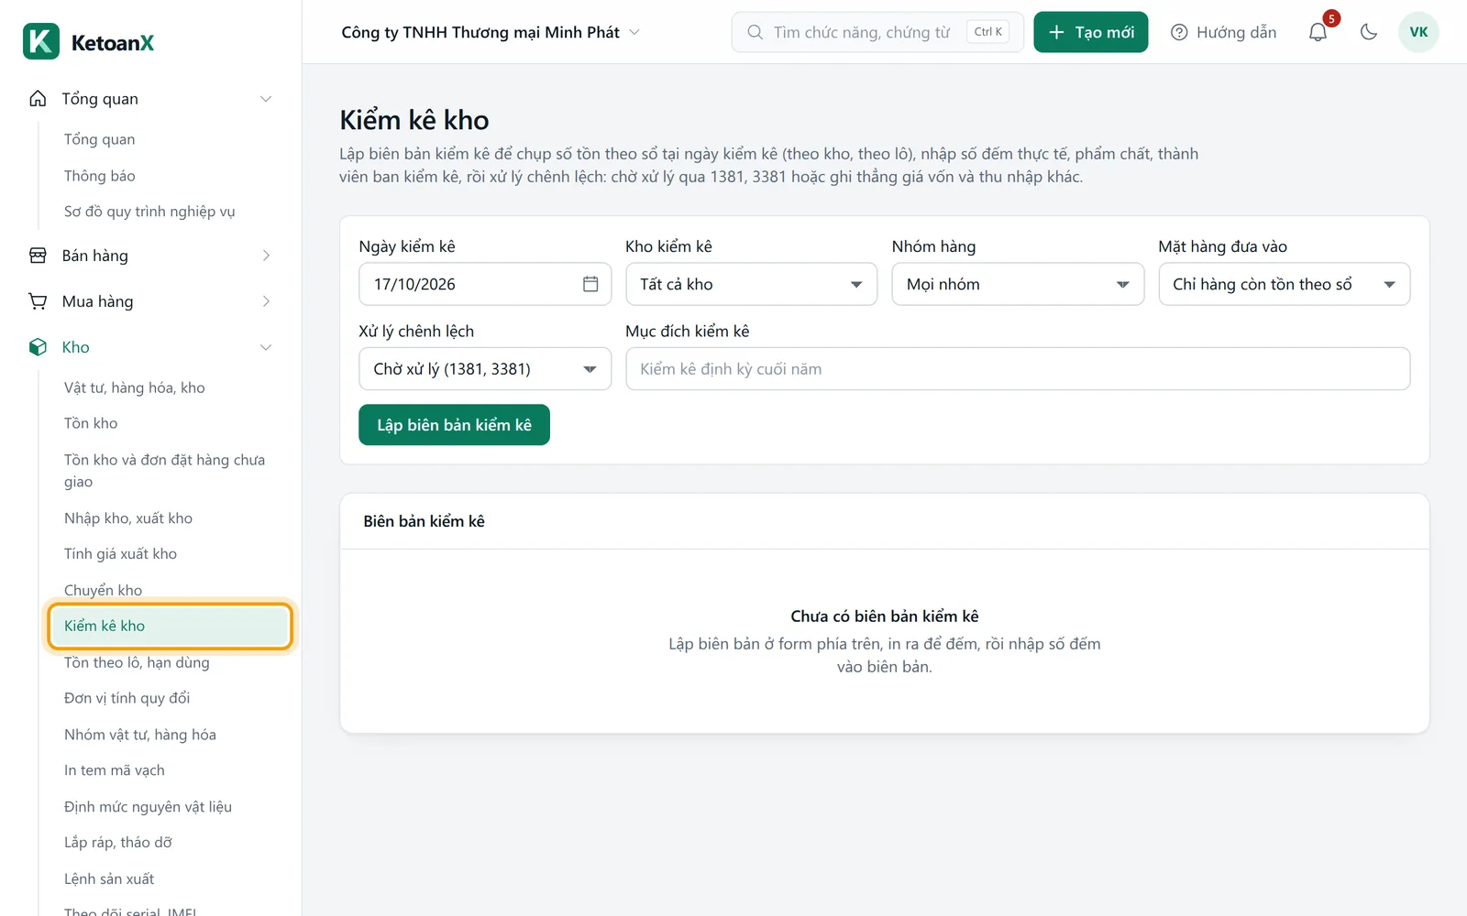Click the Tổng quan home icon
Screen dimensions: 1467x916
pyautogui.click(x=38, y=99)
